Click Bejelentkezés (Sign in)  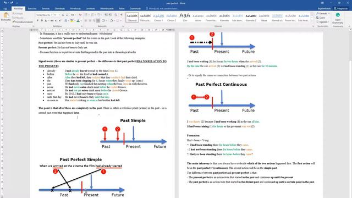(x=324, y=9)
